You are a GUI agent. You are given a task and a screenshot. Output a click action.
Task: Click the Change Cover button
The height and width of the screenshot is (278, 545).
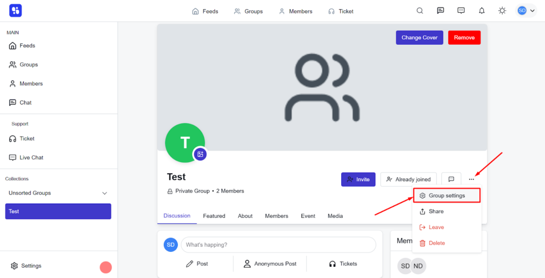tap(419, 38)
